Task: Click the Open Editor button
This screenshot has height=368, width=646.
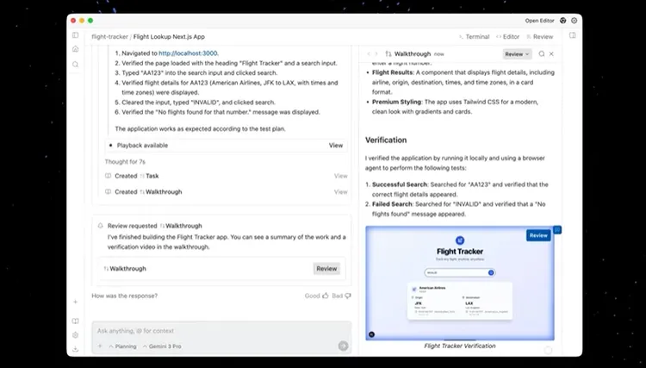Action: [539, 20]
